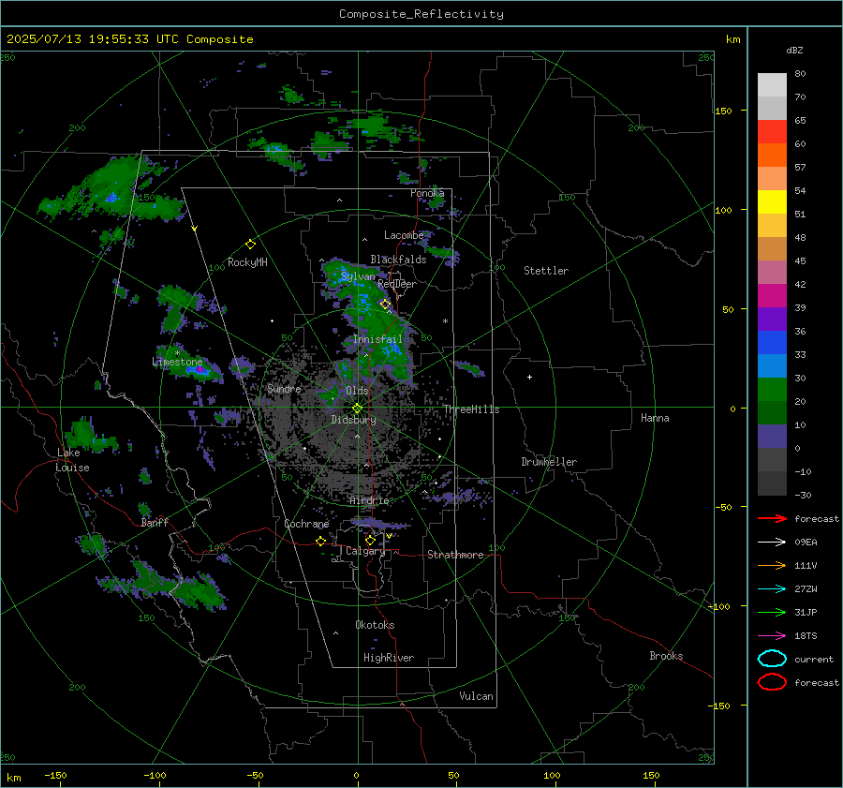Click the magenta 18TS arrow legend icon

(772, 636)
